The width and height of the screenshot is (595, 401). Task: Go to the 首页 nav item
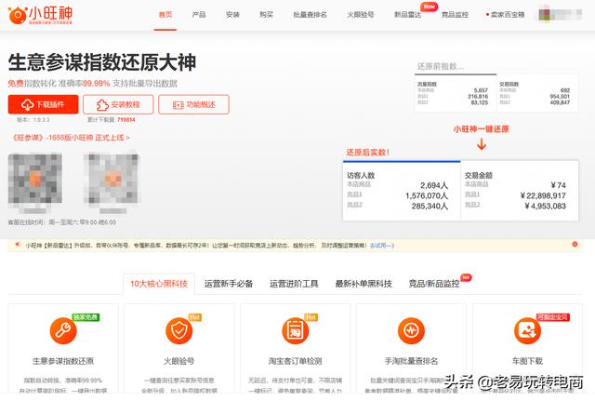[165, 15]
